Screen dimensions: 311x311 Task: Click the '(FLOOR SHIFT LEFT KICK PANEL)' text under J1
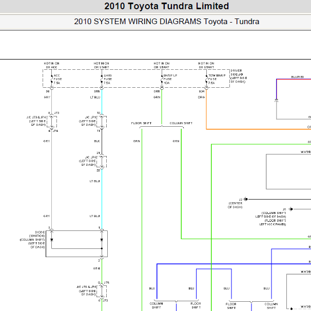click(x=273, y=222)
